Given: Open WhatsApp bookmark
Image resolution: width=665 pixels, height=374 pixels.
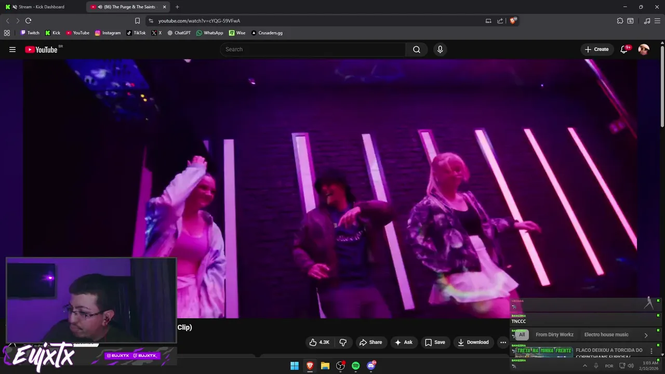Looking at the screenshot, I should [209, 33].
